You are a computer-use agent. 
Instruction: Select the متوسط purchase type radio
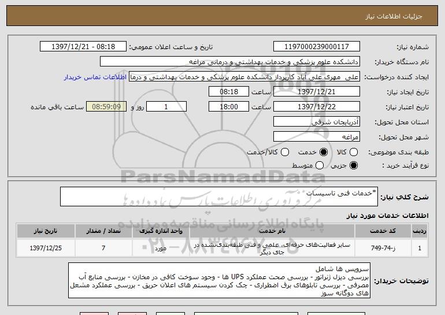point(320,165)
